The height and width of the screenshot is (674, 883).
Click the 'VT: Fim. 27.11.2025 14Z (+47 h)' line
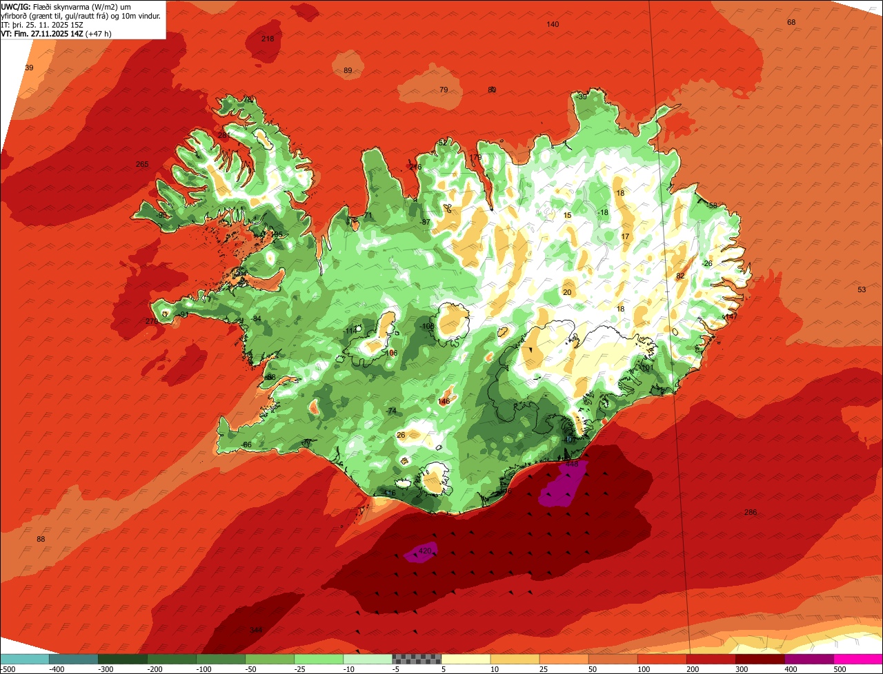pyautogui.click(x=57, y=33)
